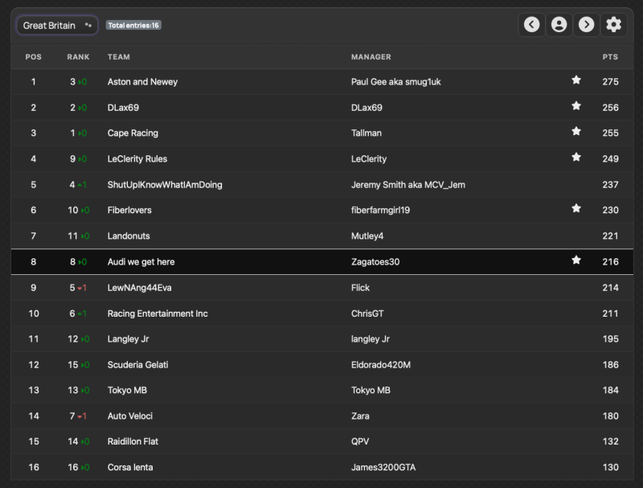Click the 237 points value
The width and height of the screenshot is (643, 488).
click(x=610, y=185)
